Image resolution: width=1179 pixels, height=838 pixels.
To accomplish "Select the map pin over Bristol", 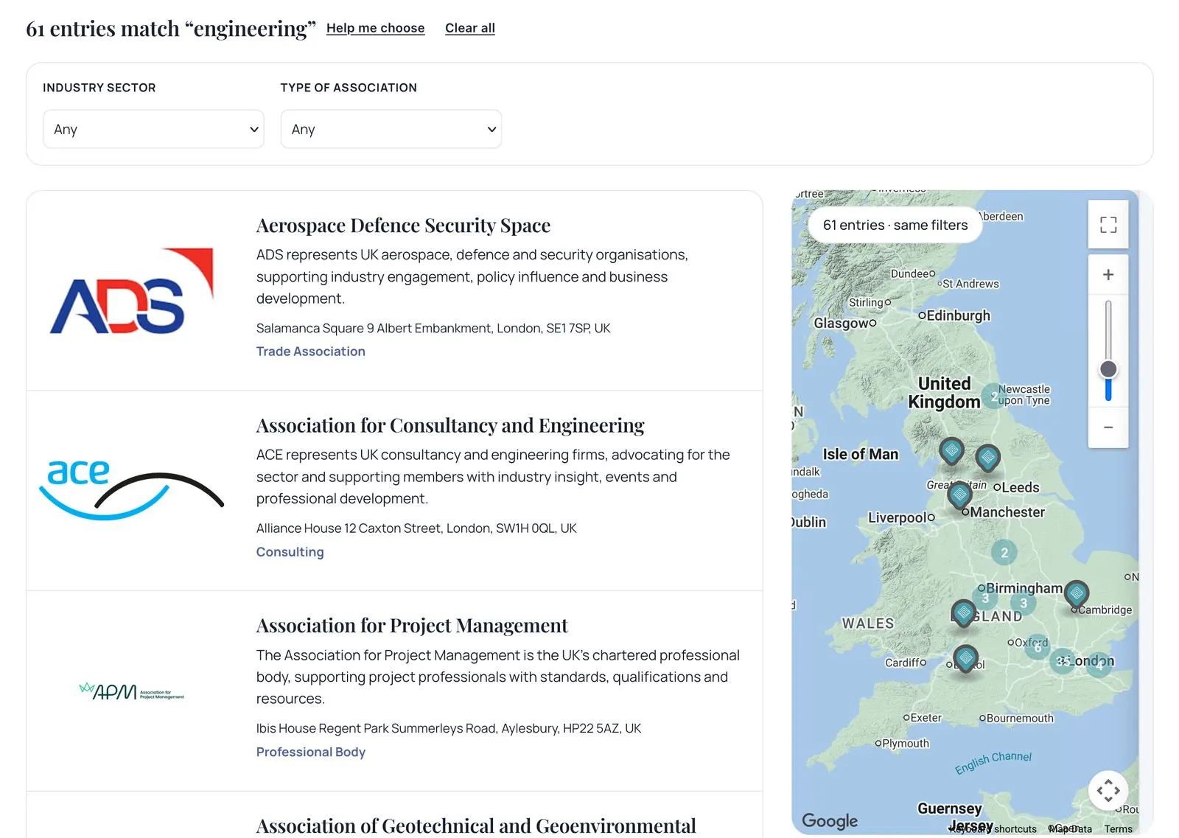I will 965,658.
